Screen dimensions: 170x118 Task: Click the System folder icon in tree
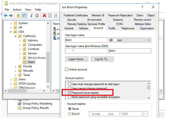tap(15, 23)
